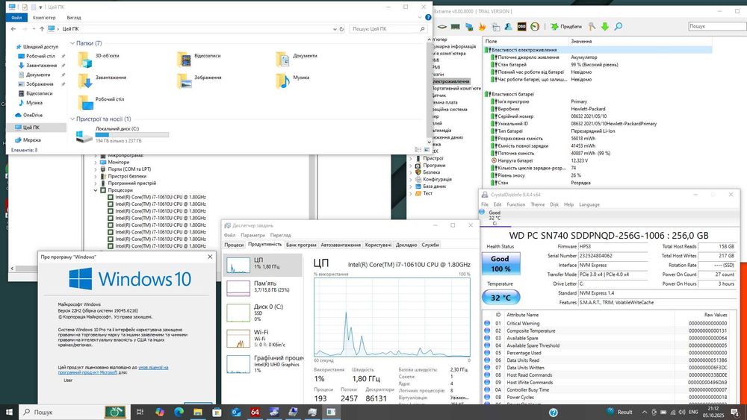The image size is (747, 420).
Task: Open the Файл tab in File Explorer
Action: 16,18
